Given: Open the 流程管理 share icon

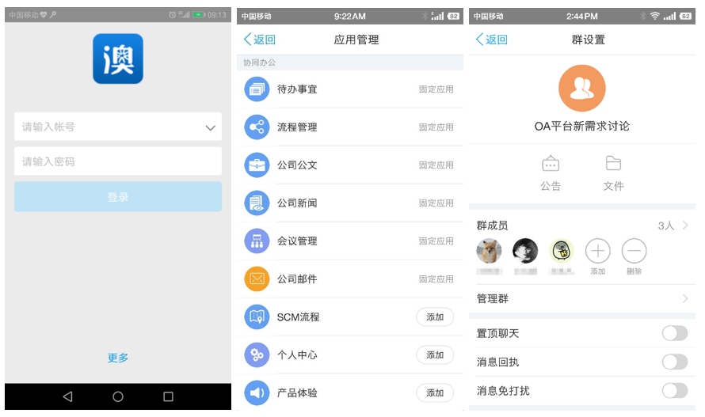Looking at the screenshot, I should coord(257,127).
